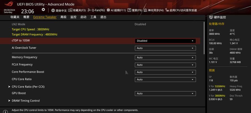
Task: Click the 神光同步 light icon
Action: 145,10
